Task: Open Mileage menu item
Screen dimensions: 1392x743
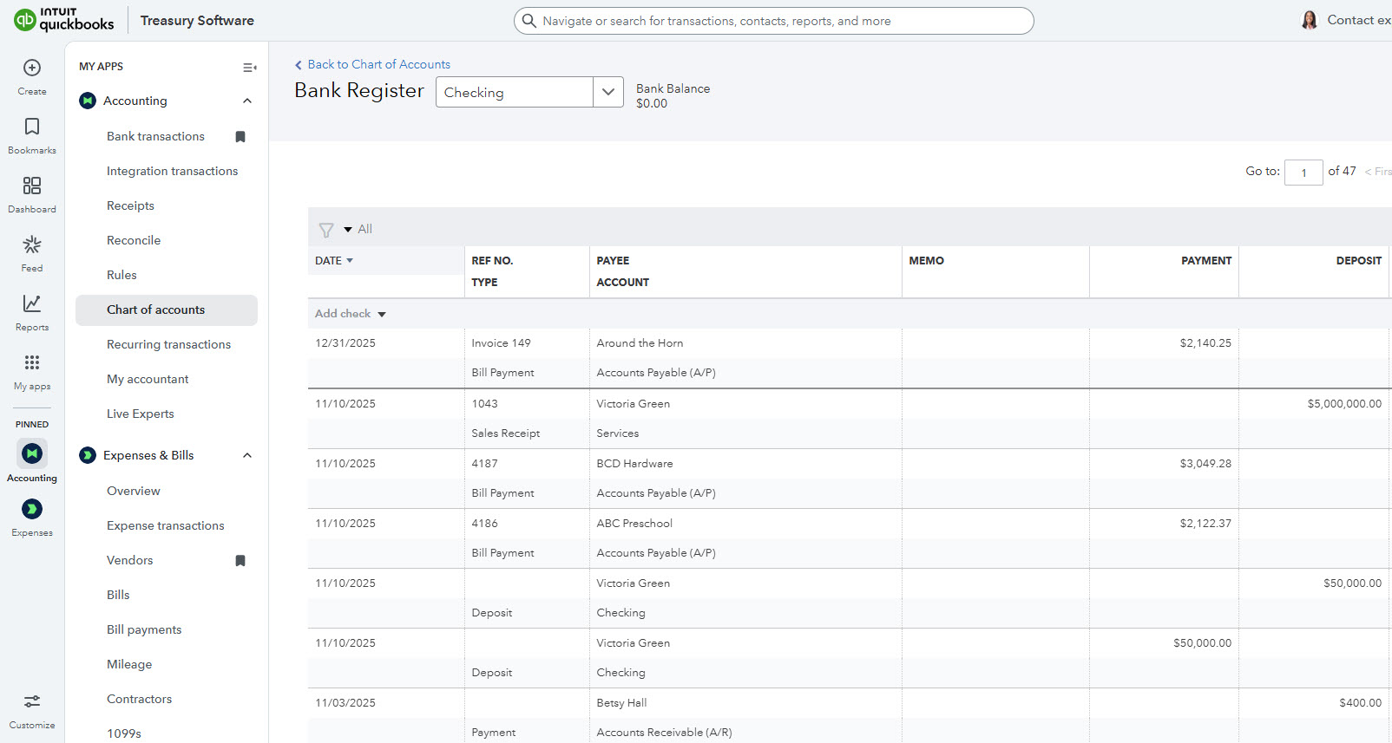Action: pyautogui.click(x=129, y=664)
